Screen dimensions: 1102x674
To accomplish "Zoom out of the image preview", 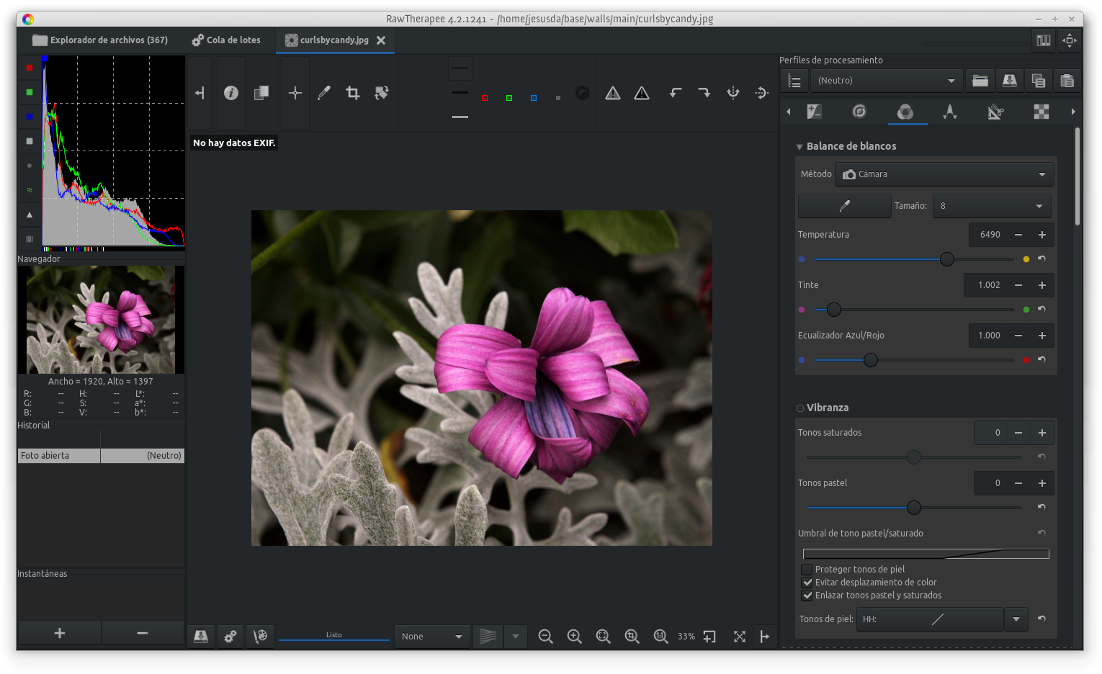I will click(x=545, y=637).
